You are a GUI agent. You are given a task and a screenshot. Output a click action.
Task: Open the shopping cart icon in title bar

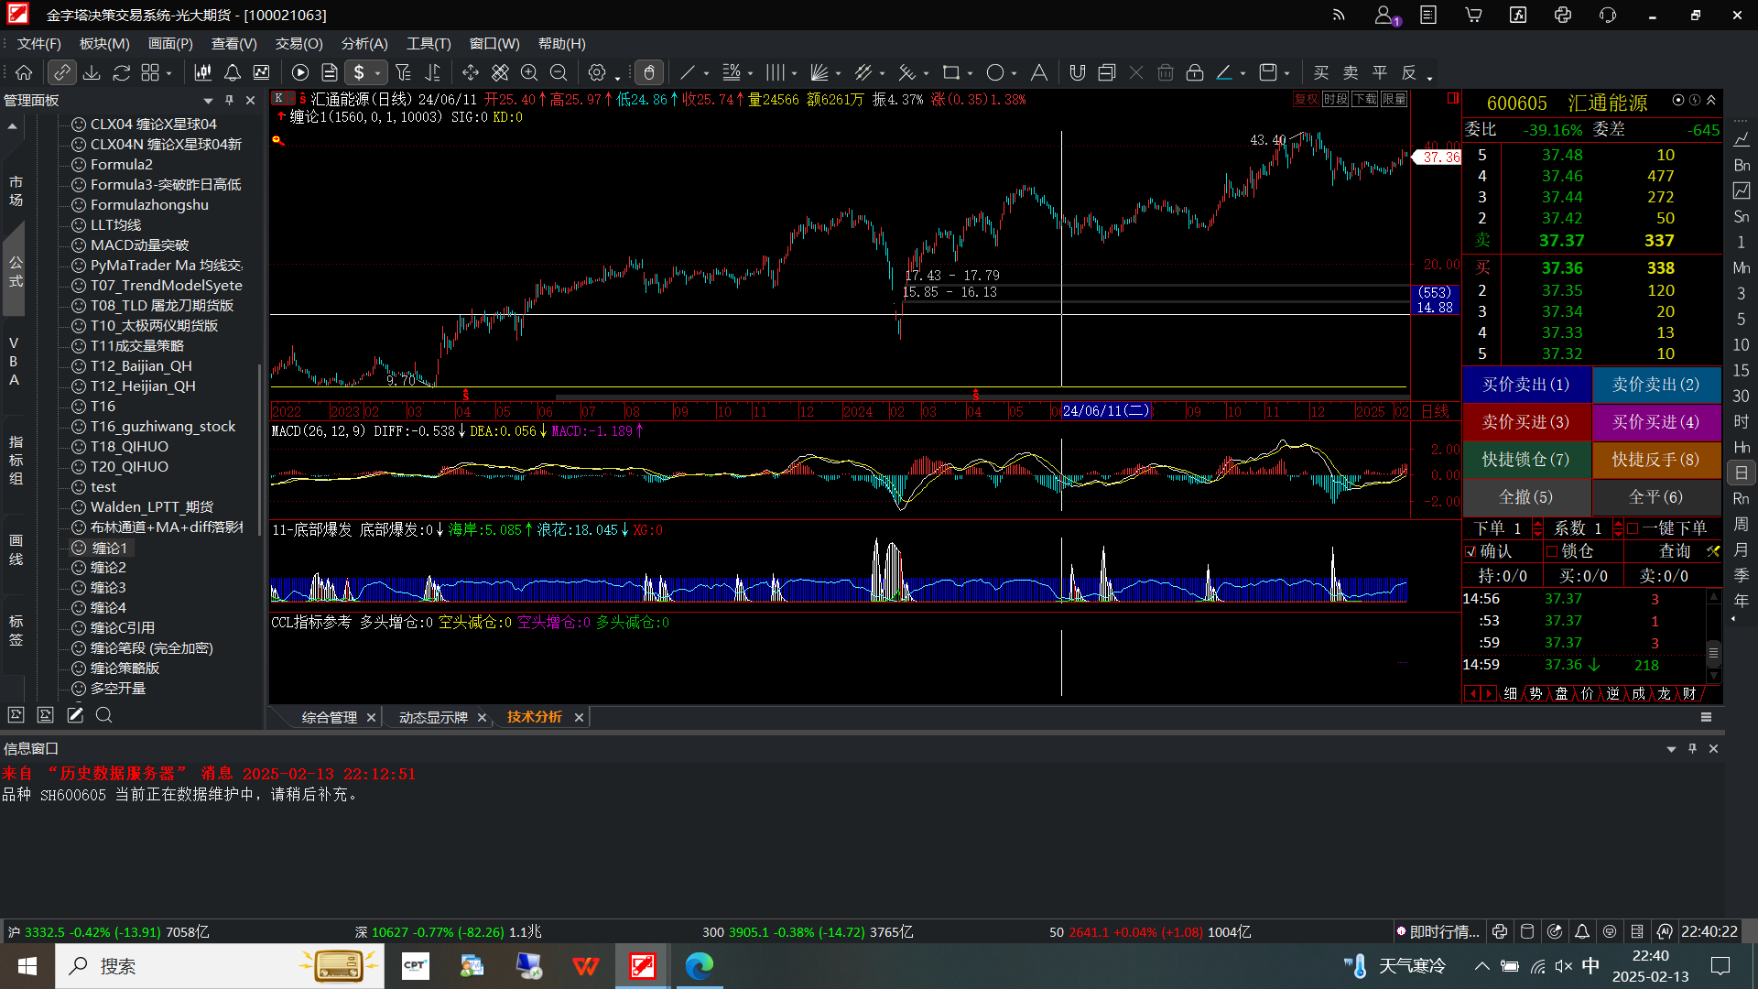click(1473, 15)
